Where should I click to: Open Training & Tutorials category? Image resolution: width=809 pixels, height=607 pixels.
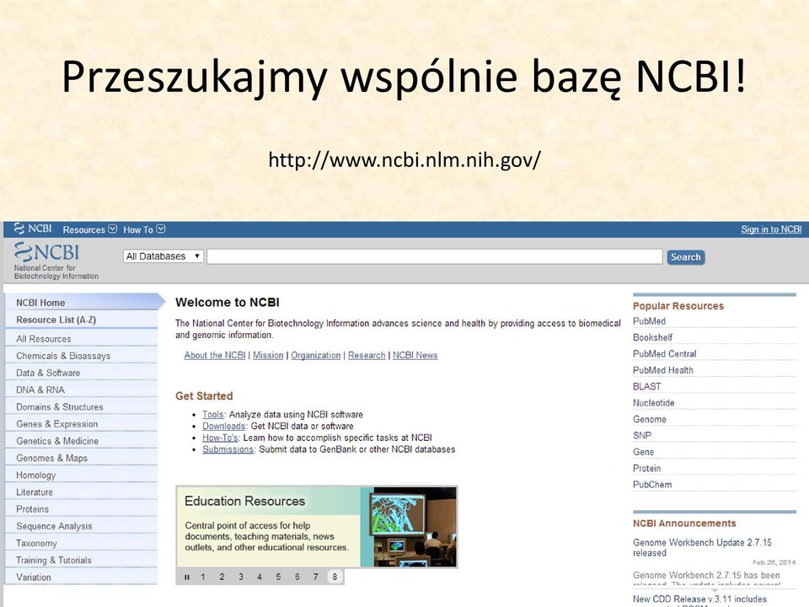[81, 560]
